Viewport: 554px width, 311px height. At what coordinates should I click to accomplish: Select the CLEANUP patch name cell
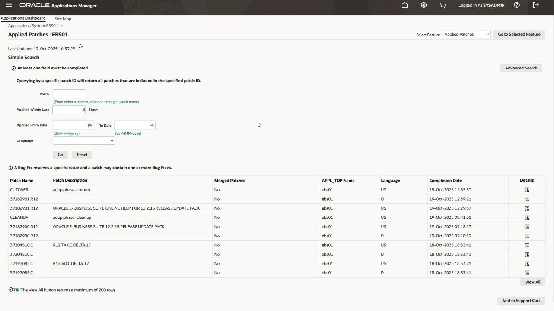point(19,217)
